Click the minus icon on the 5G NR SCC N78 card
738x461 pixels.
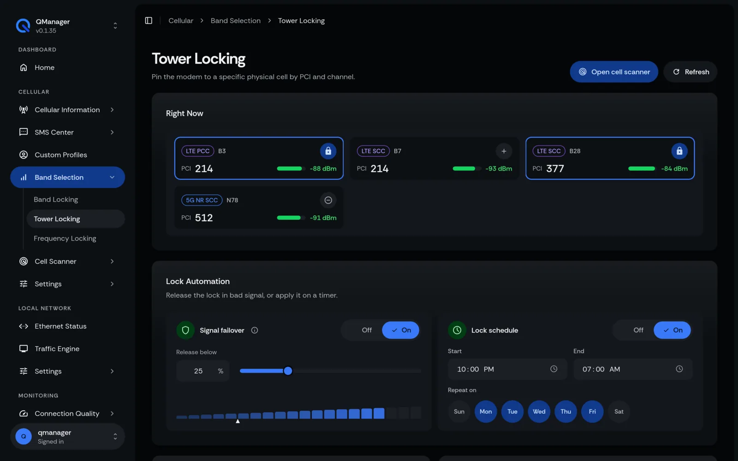tap(328, 200)
